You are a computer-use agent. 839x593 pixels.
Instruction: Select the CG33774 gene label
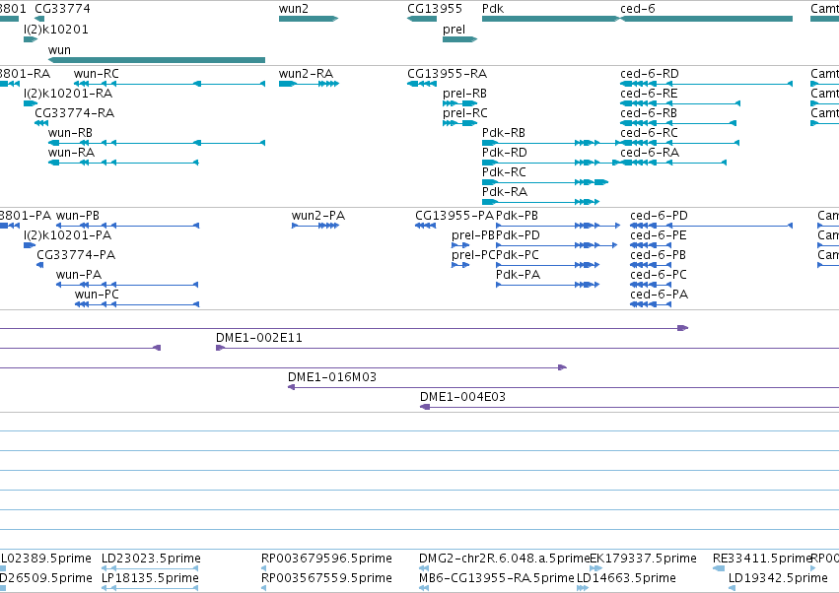click(x=62, y=9)
